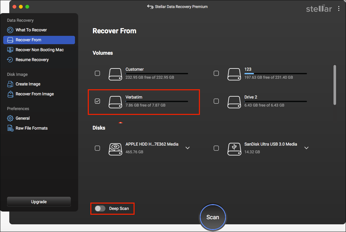
Task: Start the Scan with round button
Action: point(213,217)
